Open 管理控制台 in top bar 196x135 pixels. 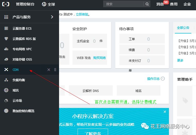point(25,4)
